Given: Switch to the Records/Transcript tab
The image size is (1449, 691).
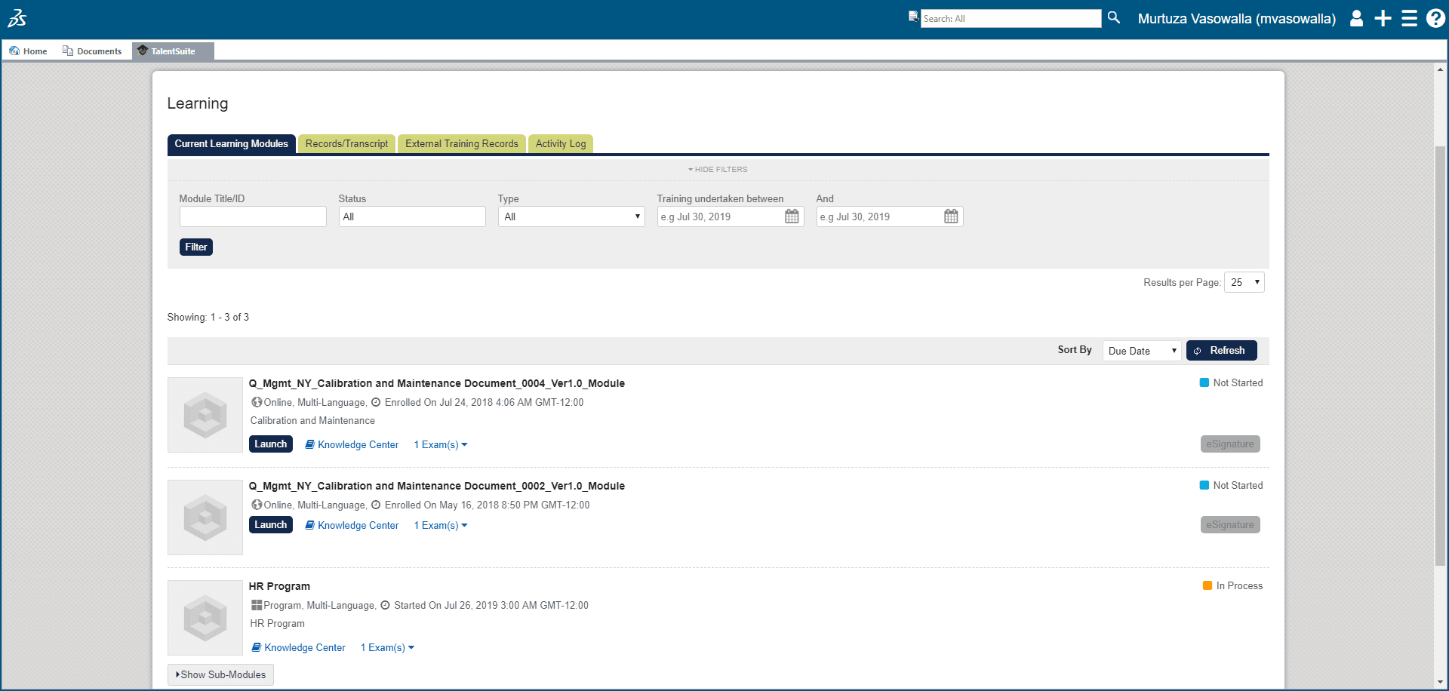Looking at the screenshot, I should click(346, 143).
